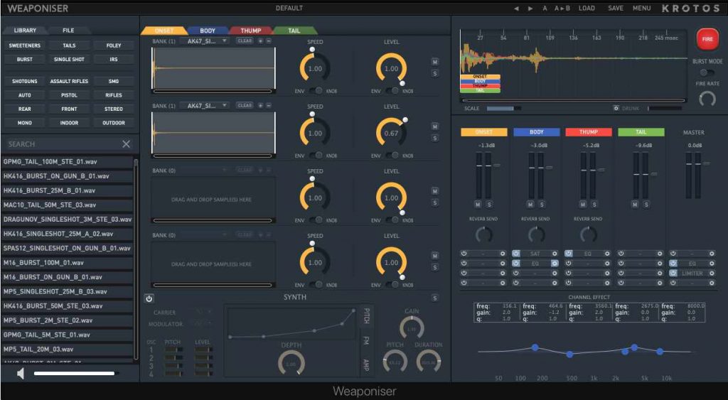
Task: Toggle power on the MASTER LIMITER effect slot
Action: point(673,274)
